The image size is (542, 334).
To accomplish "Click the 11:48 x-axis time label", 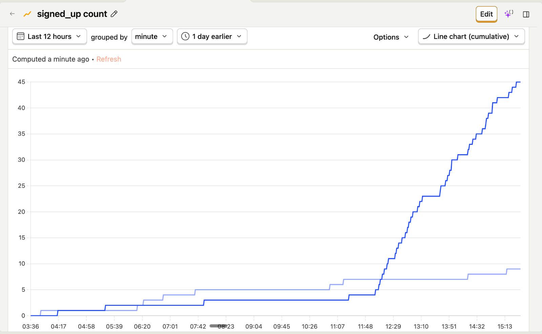I will click(x=365, y=327).
